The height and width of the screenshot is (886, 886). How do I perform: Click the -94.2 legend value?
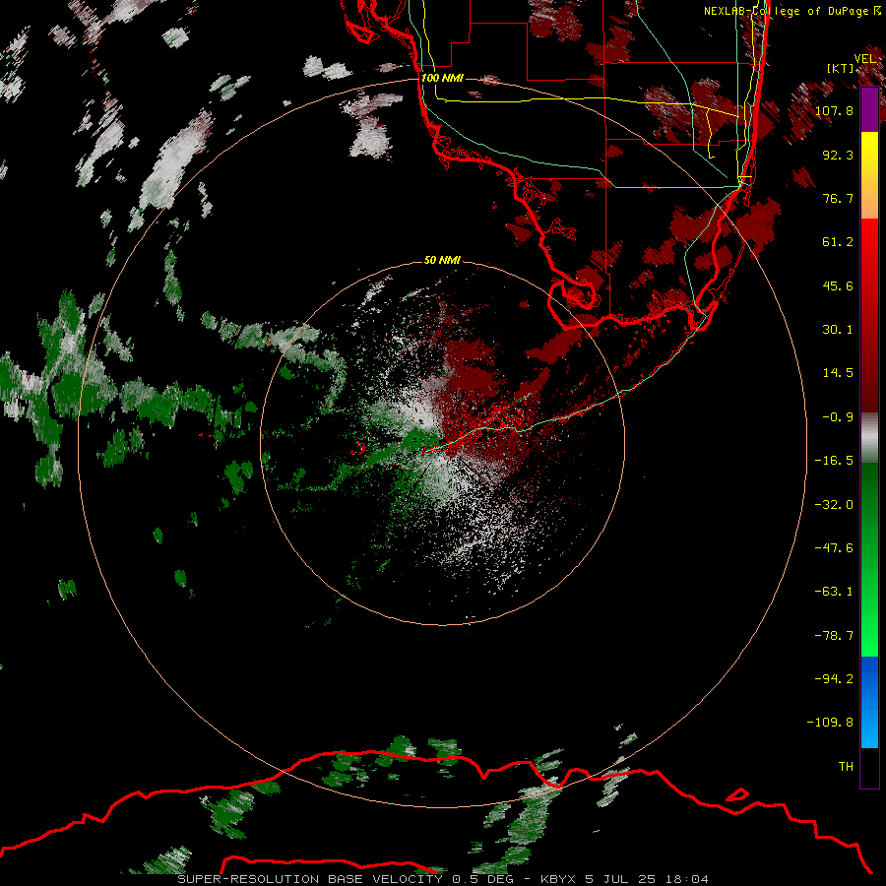pos(834,679)
